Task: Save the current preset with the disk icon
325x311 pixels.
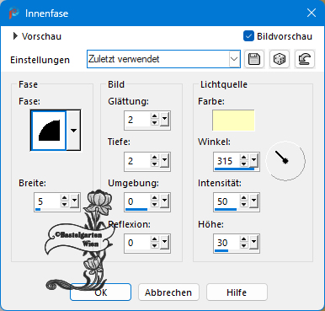Action: coord(254,59)
